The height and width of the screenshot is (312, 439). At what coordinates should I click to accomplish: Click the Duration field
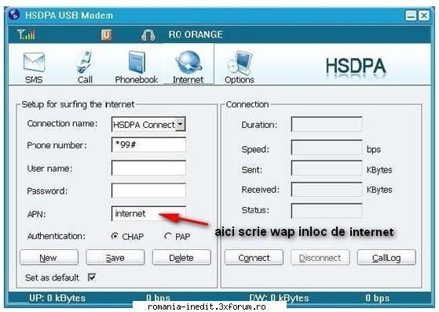click(327, 124)
